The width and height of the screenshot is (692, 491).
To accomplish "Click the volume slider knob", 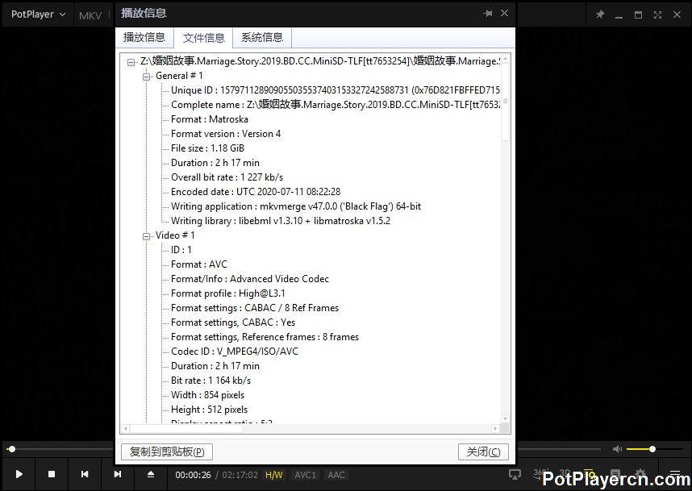I will coord(652,449).
